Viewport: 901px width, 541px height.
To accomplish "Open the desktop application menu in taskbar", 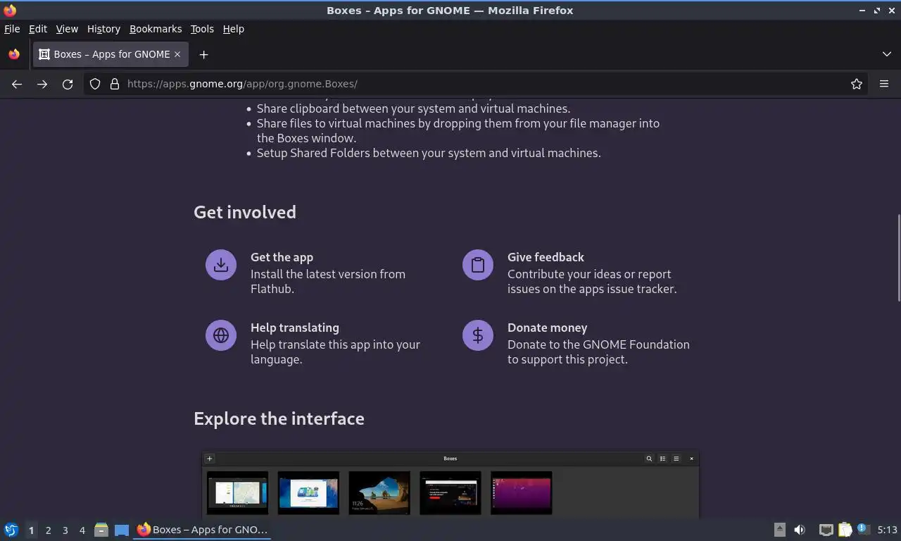I will coord(11,530).
